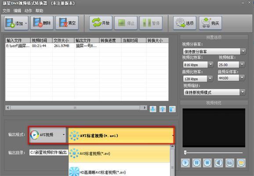
Task: Click the 停止 (Stop) button
Action: [x=126, y=23]
